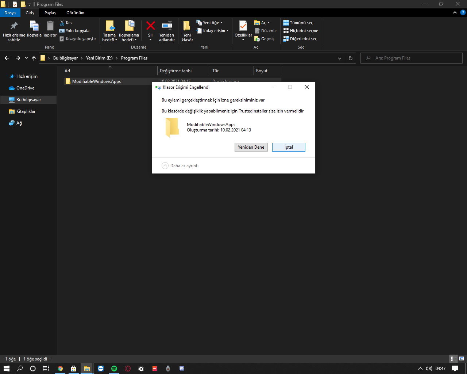Click the Kes scissors icon
The image size is (467, 374).
click(x=62, y=23)
